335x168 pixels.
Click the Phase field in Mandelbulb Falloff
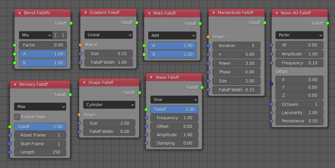(236, 72)
